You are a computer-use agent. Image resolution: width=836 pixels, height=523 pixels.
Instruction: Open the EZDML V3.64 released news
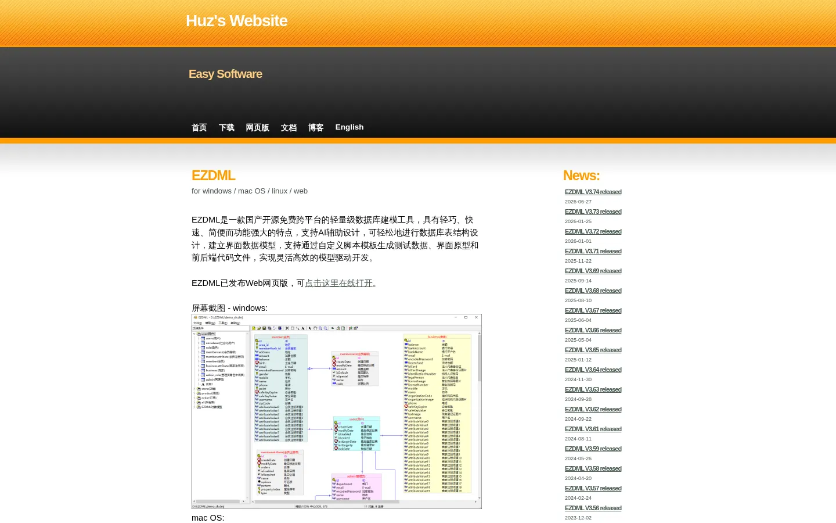coord(593,370)
